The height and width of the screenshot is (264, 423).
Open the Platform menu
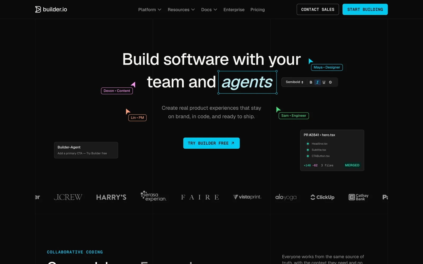(x=150, y=10)
